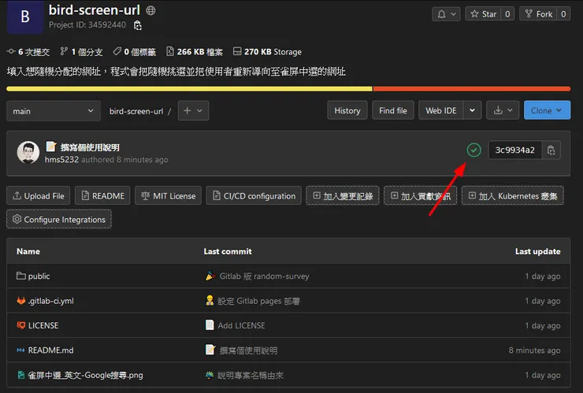This screenshot has height=393, width=583.
Task: Open CI/CD configuration
Action: click(254, 195)
